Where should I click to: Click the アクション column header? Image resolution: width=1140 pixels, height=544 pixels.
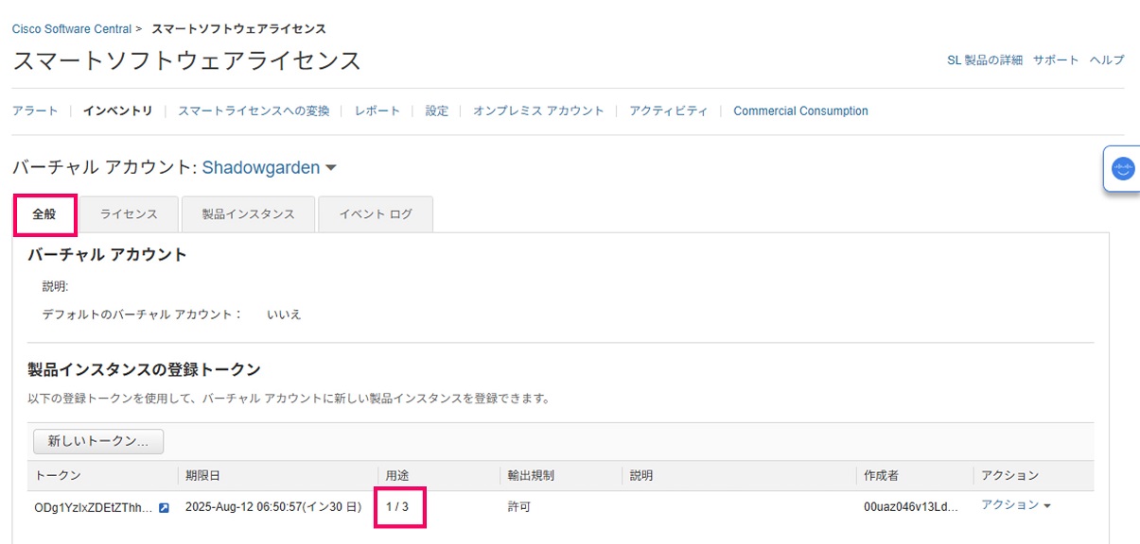click(1009, 475)
